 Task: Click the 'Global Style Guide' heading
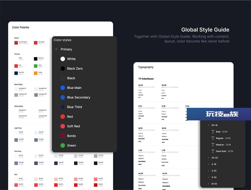[205, 30]
